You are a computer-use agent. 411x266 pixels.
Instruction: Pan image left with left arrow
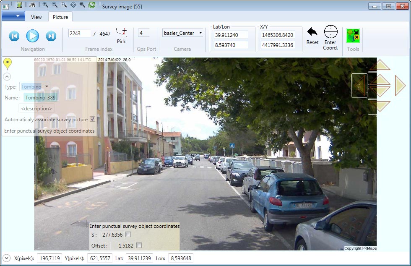(359, 86)
